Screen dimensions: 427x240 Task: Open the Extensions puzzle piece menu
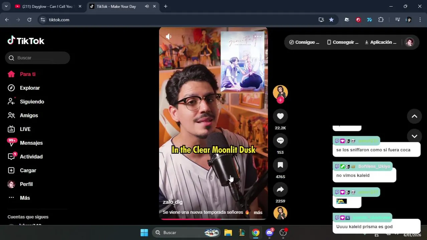(x=381, y=20)
